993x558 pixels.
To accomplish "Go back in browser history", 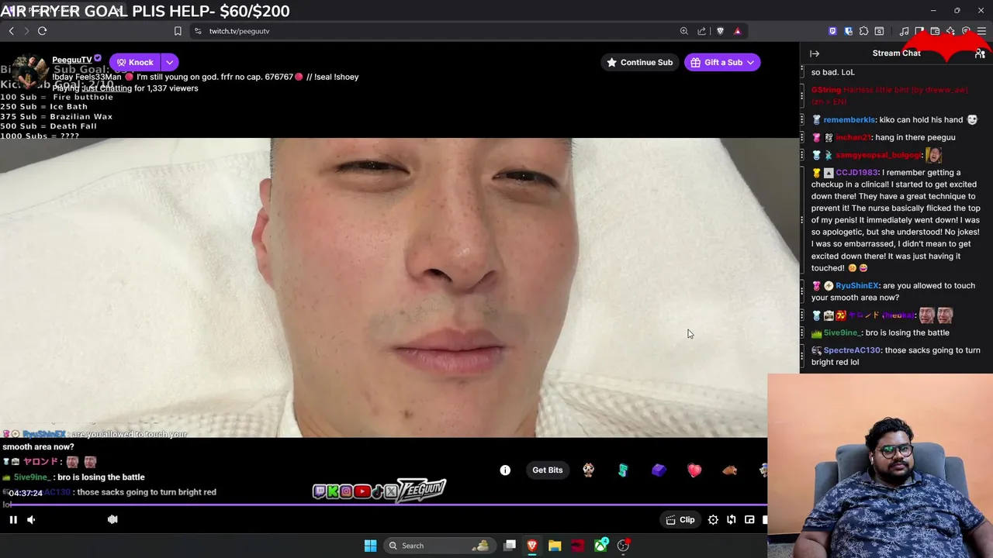I will tap(11, 31).
